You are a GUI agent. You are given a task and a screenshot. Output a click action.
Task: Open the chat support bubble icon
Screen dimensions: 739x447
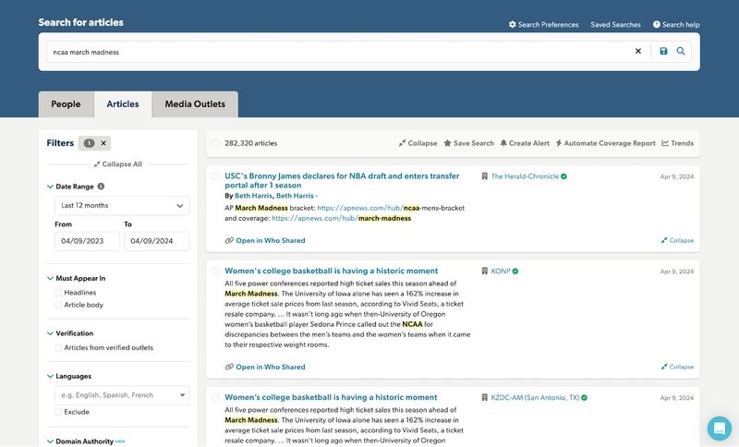[x=719, y=428]
